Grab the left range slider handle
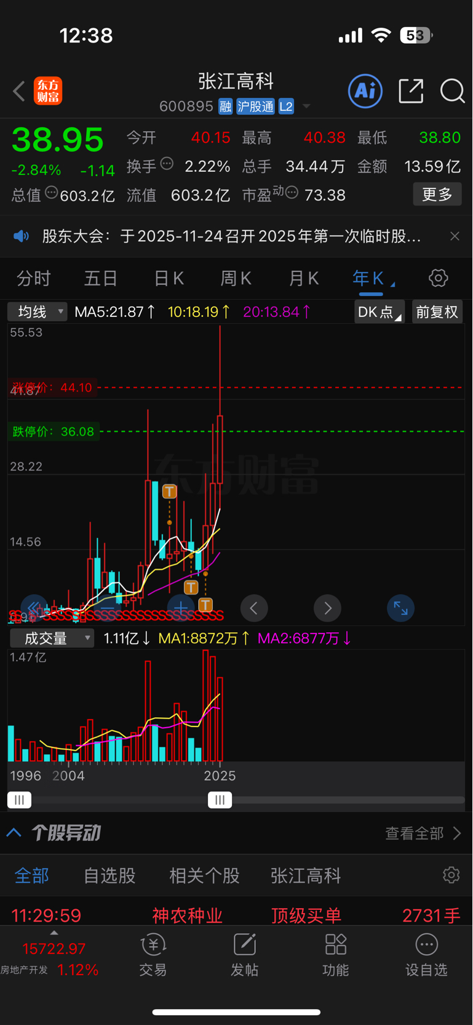The height and width of the screenshot is (1025, 473). pos(19,800)
